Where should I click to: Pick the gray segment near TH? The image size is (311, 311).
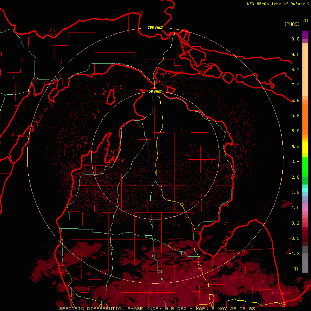point(305,266)
